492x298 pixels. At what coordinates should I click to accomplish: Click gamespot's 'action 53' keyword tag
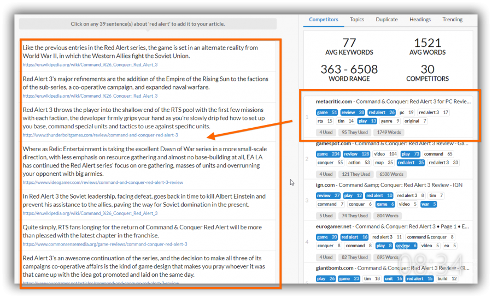click(359, 163)
